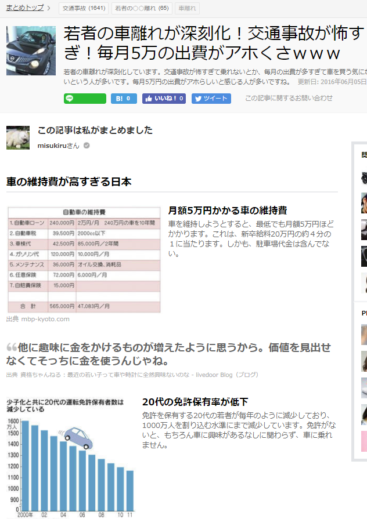Open the 月額5万円かかる車の維持費 heading link
This screenshot has width=367, height=519.
228,210
